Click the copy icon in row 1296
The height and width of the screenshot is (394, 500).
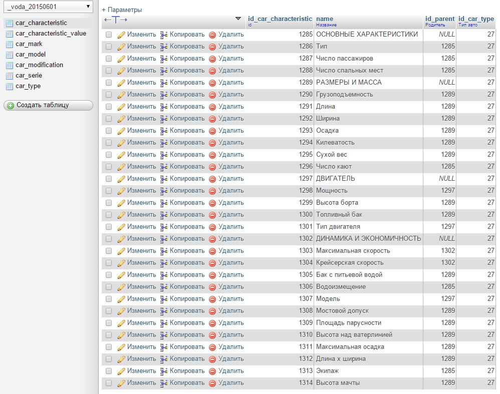164,167
